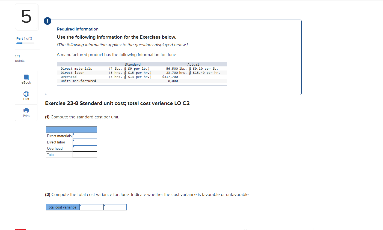
Task: Click the '(7 lbs. @ $9 per lb.)' standard
Action: (x=129, y=69)
